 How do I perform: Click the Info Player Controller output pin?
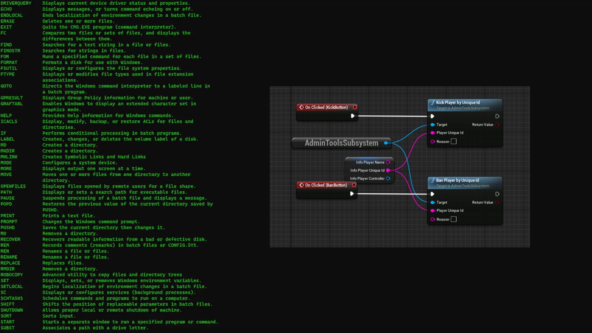coord(388,178)
